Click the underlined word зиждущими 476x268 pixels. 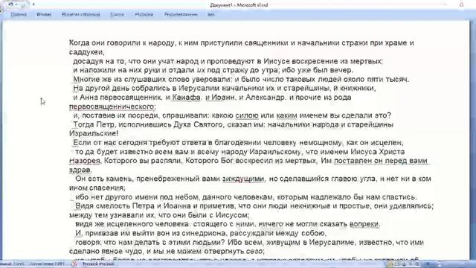pos(243,179)
